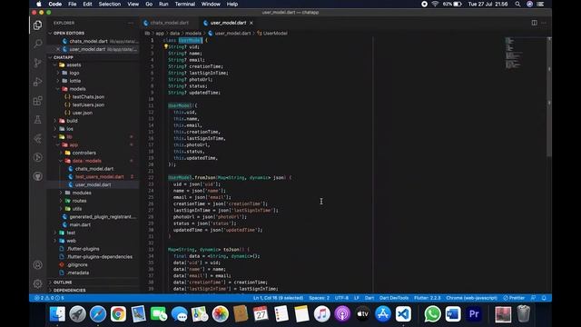Image resolution: width=581 pixels, height=327 pixels.
Task: Expand the Dependencies section
Action: pyautogui.click(x=69, y=291)
